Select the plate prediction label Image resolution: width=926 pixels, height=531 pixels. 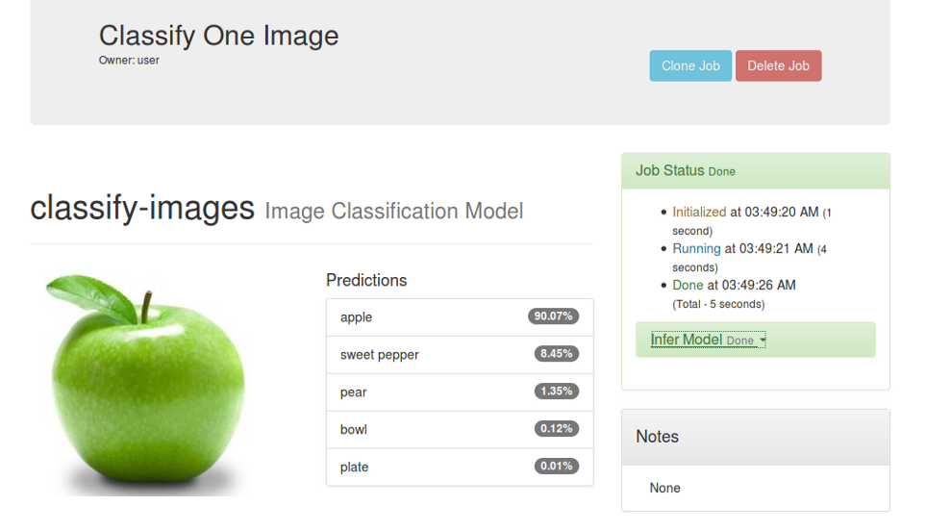pyautogui.click(x=354, y=468)
